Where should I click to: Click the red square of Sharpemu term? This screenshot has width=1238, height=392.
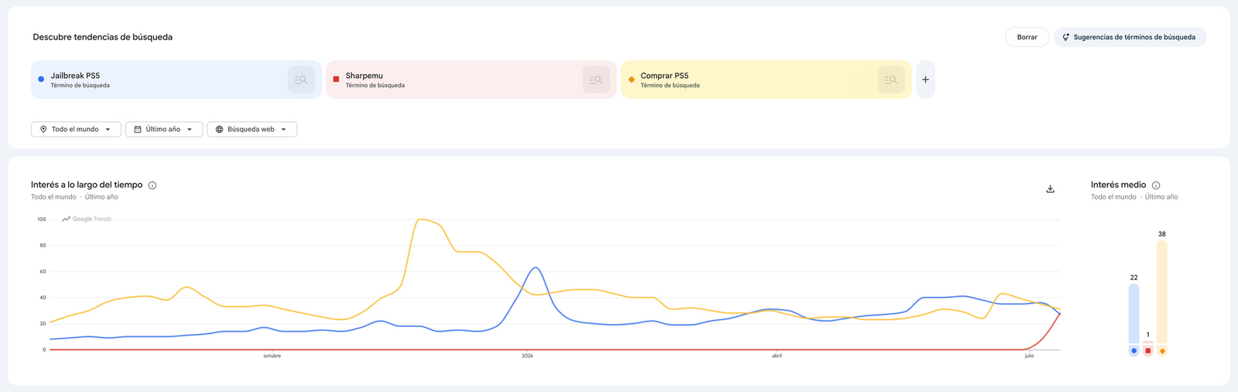[336, 80]
